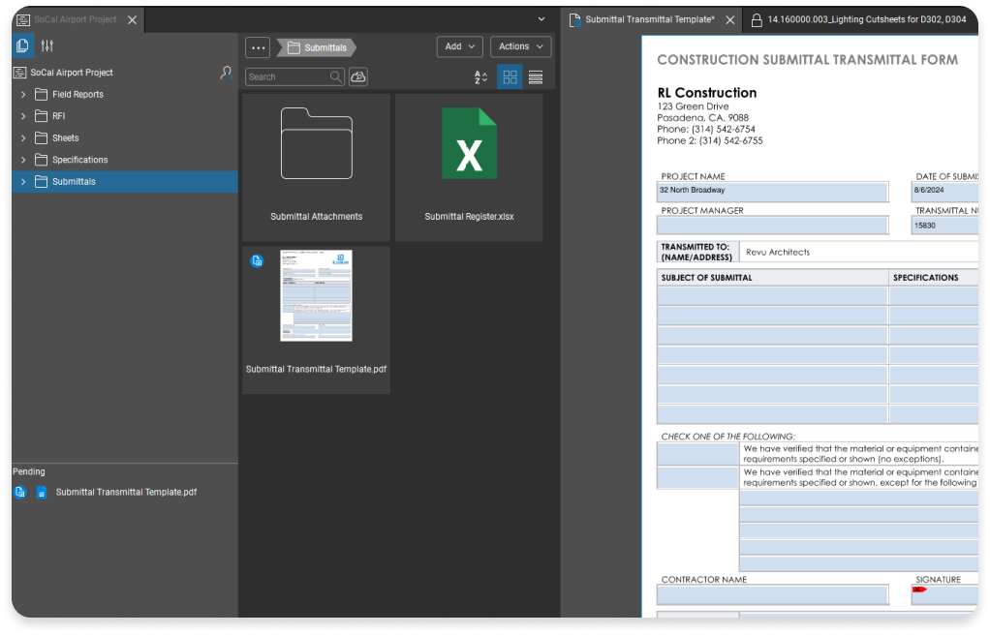
Task: Click the pending PDF document icon
Action: click(41, 493)
